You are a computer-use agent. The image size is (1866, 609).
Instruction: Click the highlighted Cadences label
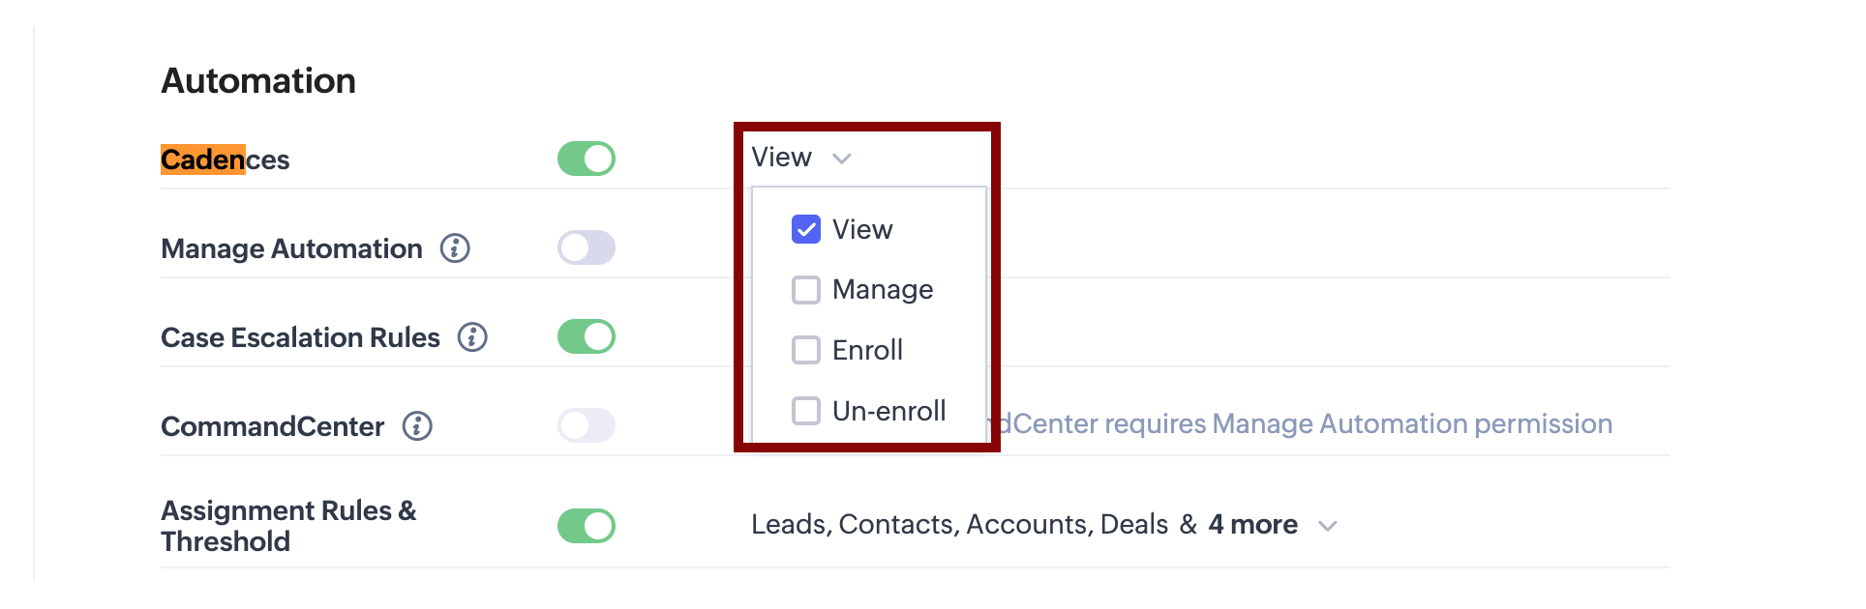(225, 159)
